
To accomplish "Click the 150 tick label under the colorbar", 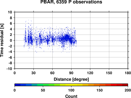I will coord(100,90).
